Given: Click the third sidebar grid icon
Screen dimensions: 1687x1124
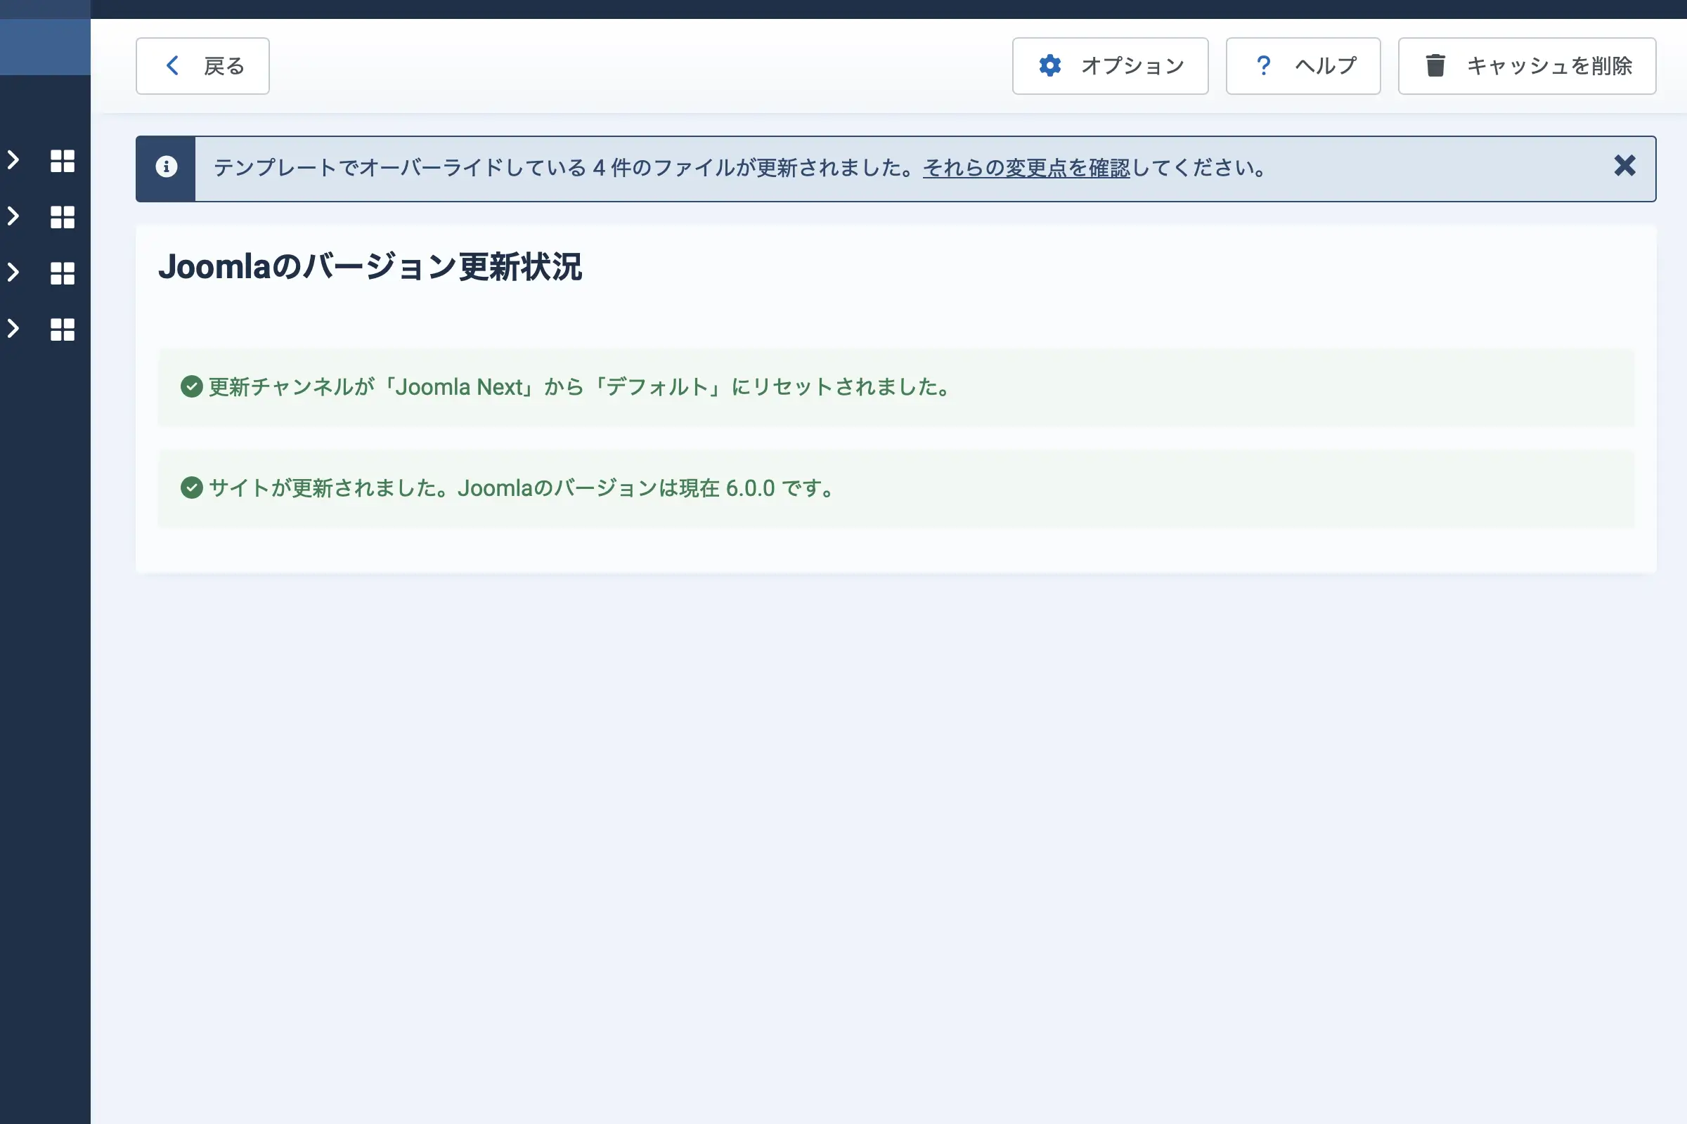Looking at the screenshot, I should (63, 273).
